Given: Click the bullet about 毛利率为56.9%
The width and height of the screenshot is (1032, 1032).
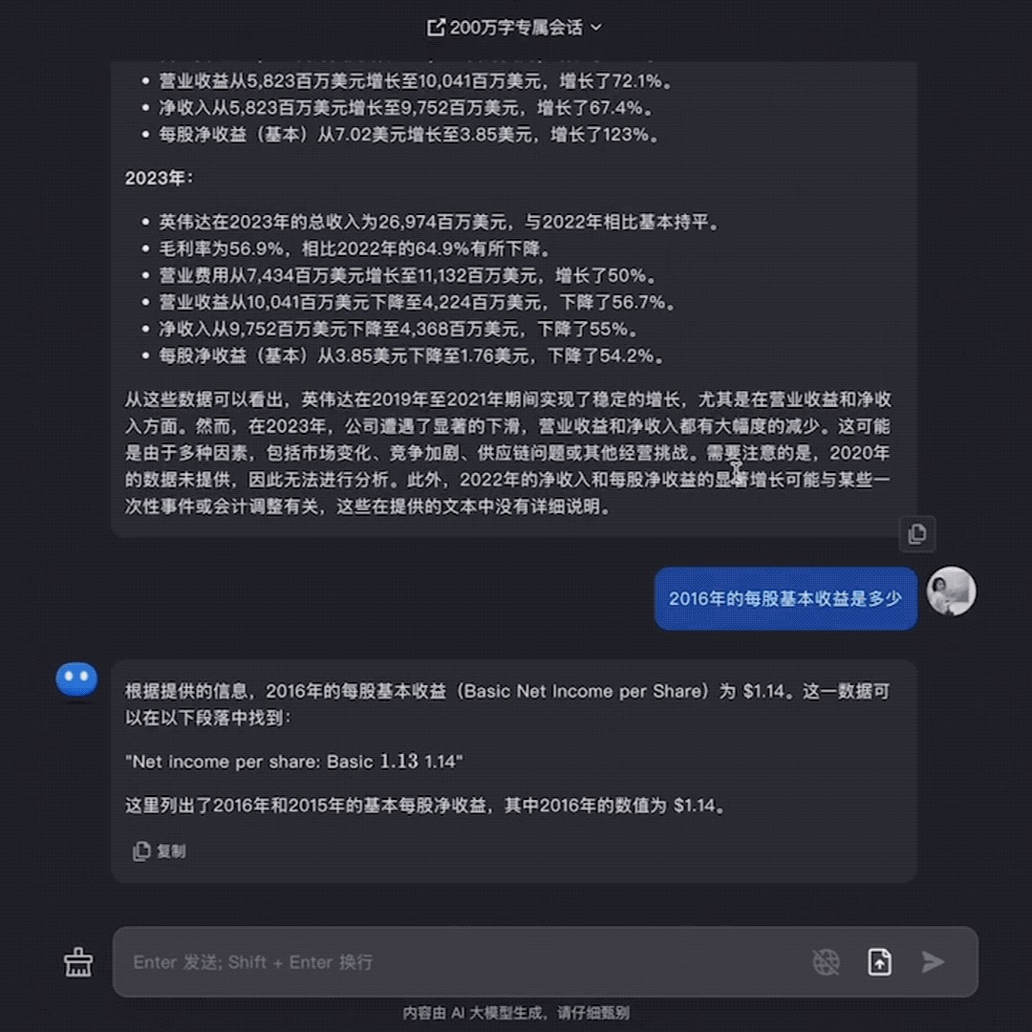Looking at the screenshot, I should [x=355, y=248].
